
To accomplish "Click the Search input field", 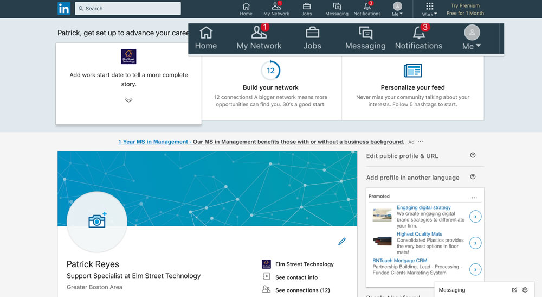I will click(128, 8).
